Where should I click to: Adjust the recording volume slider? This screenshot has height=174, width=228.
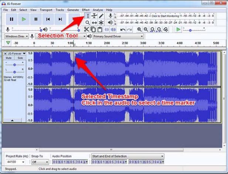pos(27,30)
